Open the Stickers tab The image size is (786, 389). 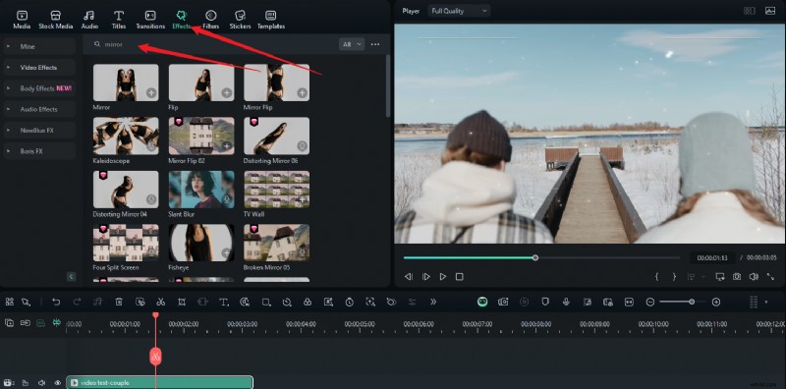(x=240, y=20)
